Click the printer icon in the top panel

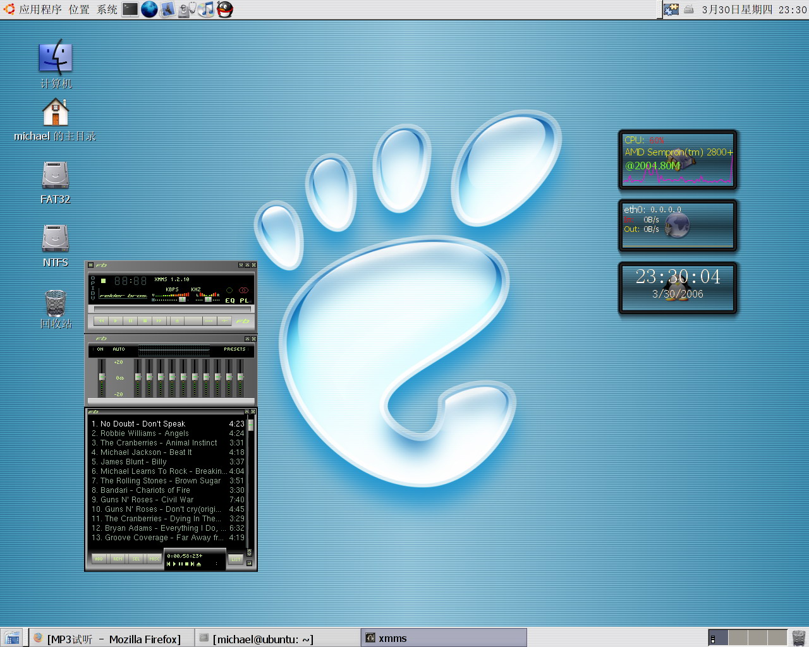pos(689,9)
